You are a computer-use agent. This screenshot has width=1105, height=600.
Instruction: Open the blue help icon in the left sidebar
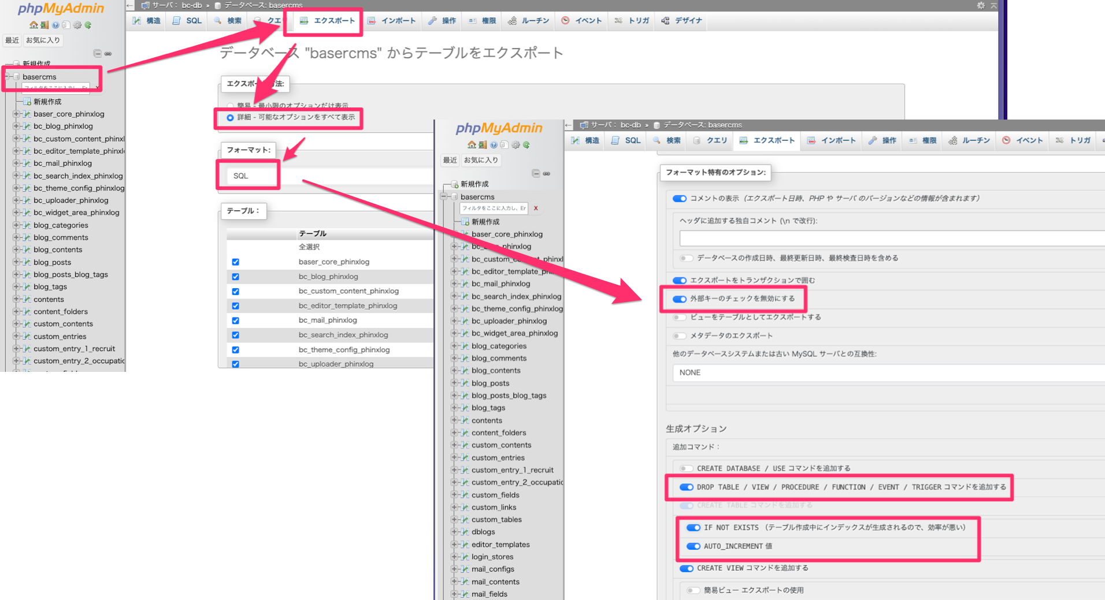coord(55,25)
